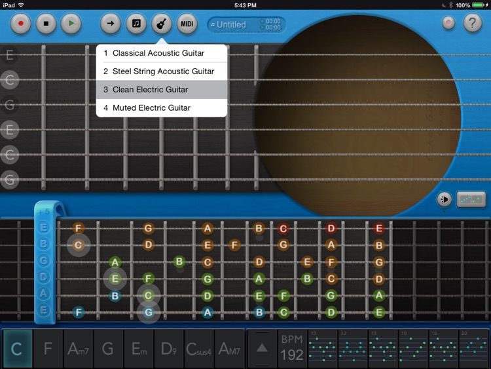Select the Am7 chord button
This screenshot has width=491, height=369.
pyautogui.click(x=78, y=349)
